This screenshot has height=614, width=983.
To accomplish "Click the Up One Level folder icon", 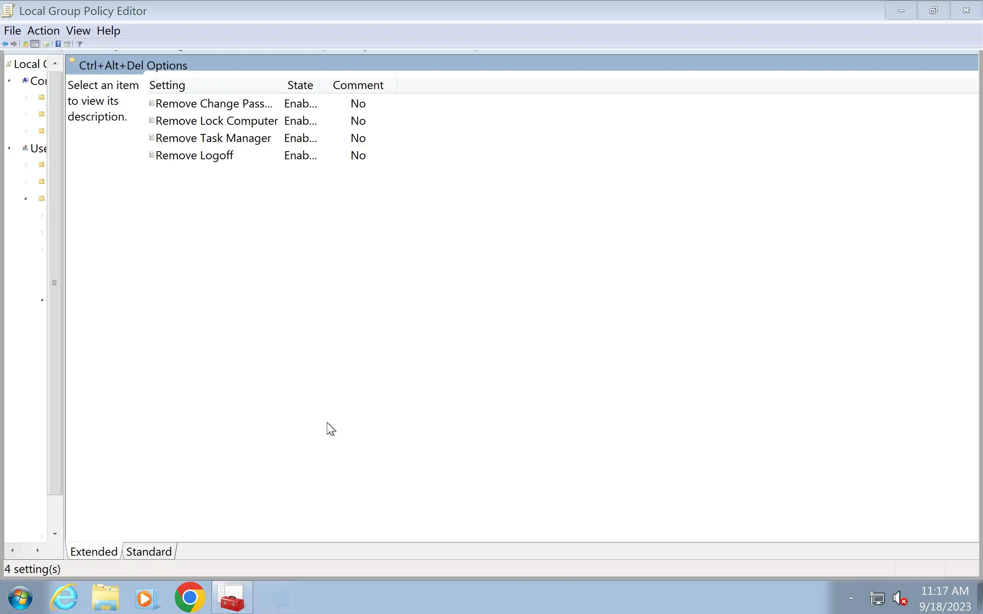I will tap(26, 44).
